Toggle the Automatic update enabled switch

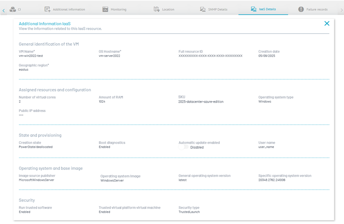(184, 147)
